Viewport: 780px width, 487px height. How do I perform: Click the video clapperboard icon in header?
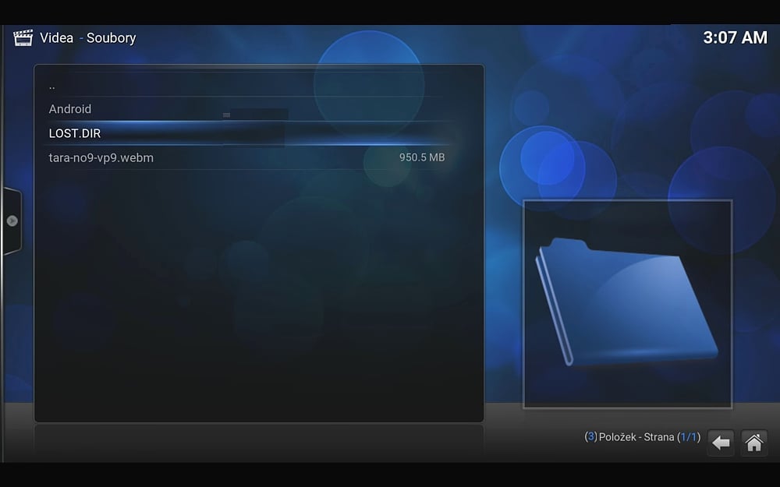pos(23,38)
